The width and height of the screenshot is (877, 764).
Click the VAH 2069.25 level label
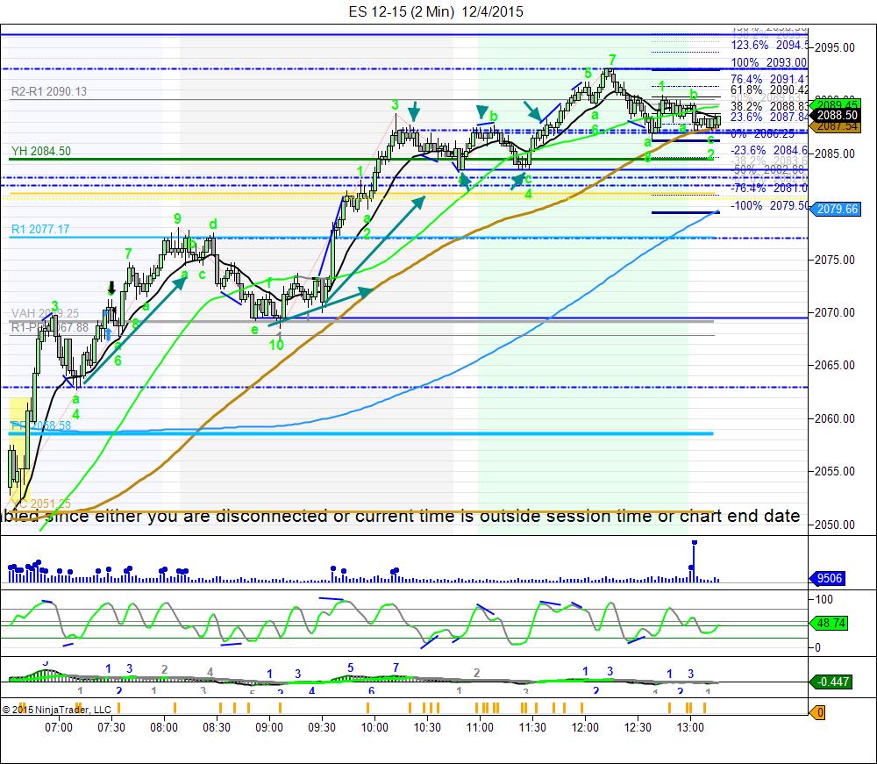coord(45,313)
